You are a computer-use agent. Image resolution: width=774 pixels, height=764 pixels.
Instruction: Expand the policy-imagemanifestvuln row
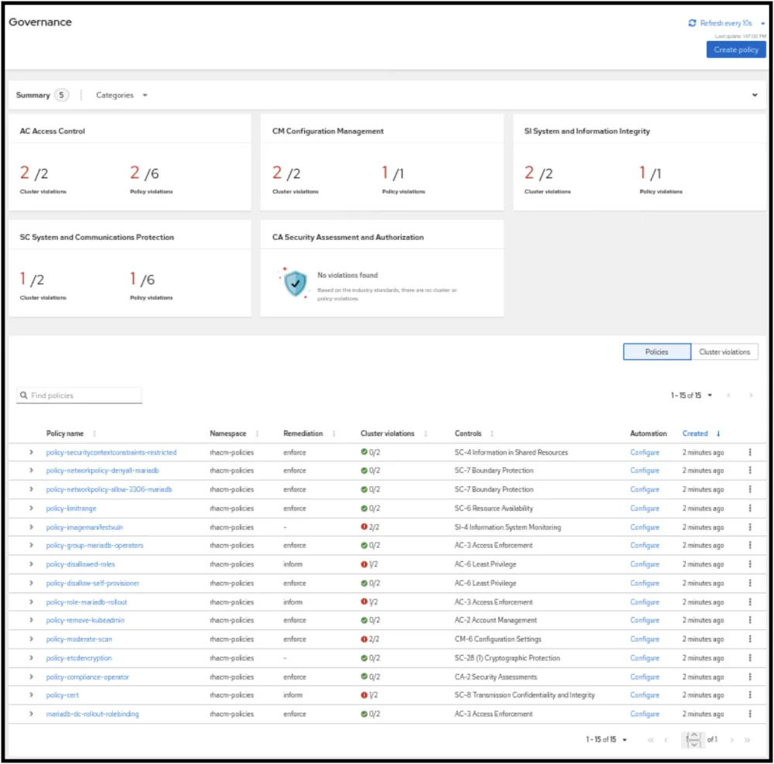pyautogui.click(x=31, y=527)
